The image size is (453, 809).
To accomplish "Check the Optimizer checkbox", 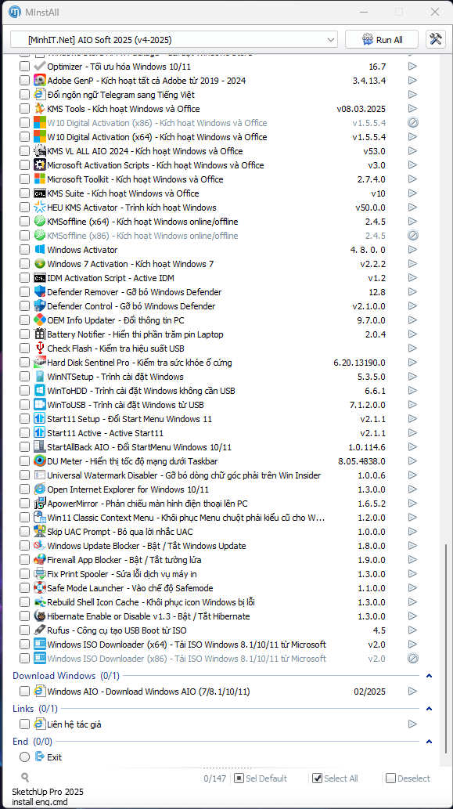I will click(24, 67).
